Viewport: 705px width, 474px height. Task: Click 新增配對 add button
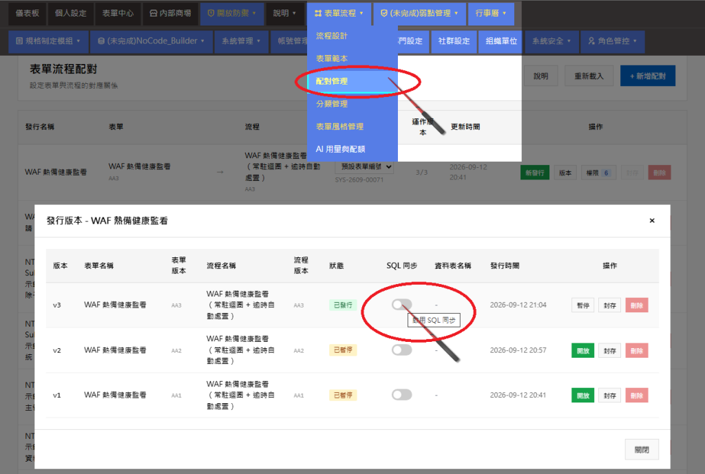647,76
